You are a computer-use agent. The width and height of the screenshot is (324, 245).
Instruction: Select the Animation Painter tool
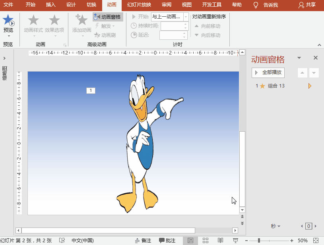click(x=105, y=35)
